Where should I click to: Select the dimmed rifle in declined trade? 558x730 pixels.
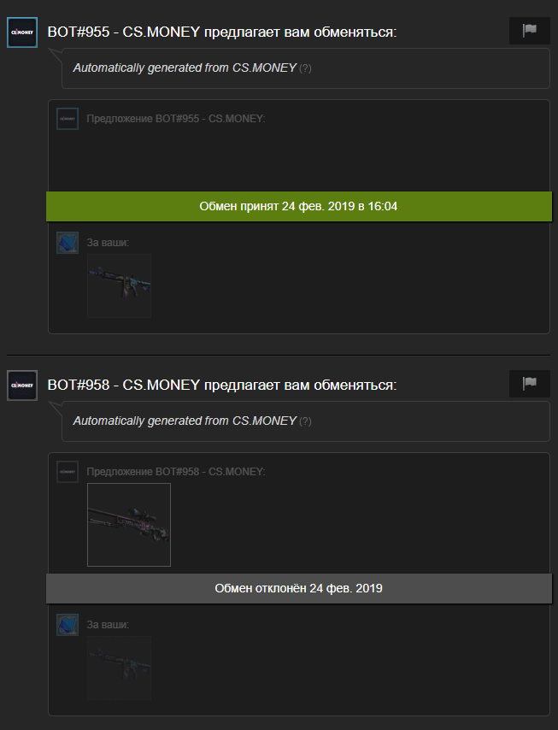click(119, 668)
